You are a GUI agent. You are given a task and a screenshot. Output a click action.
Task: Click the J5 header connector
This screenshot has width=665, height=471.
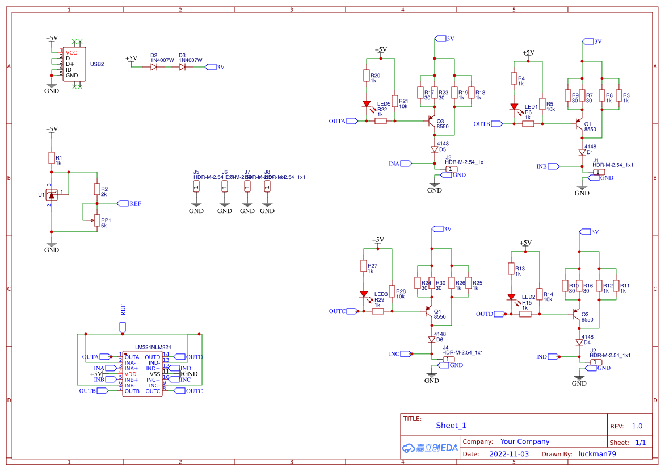tap(196, 187)
